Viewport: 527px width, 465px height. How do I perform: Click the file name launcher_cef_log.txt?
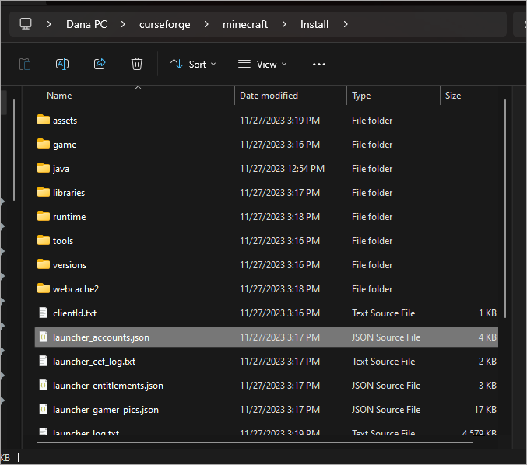point(94,362)
